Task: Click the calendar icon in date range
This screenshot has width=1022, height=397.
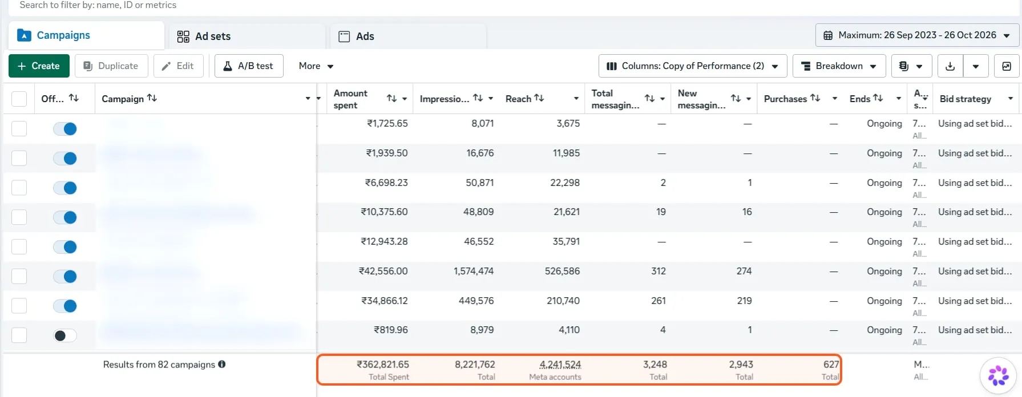Action: [828, 35]
